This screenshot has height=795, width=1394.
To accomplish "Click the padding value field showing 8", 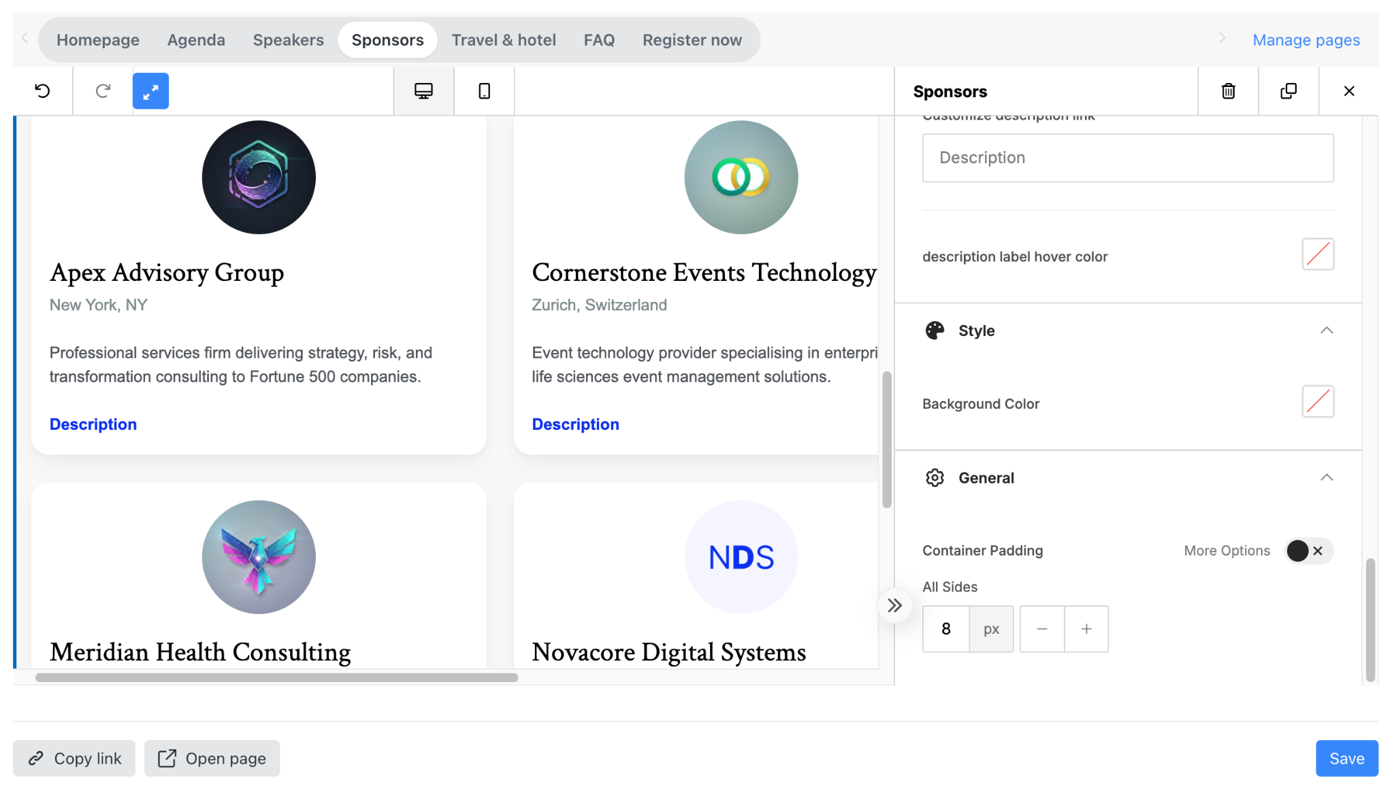I will click(x=945, y=629).
